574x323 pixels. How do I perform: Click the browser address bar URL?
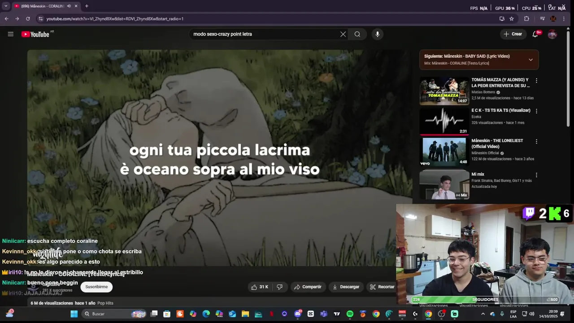pyautogui.click(x=115, y=19)
